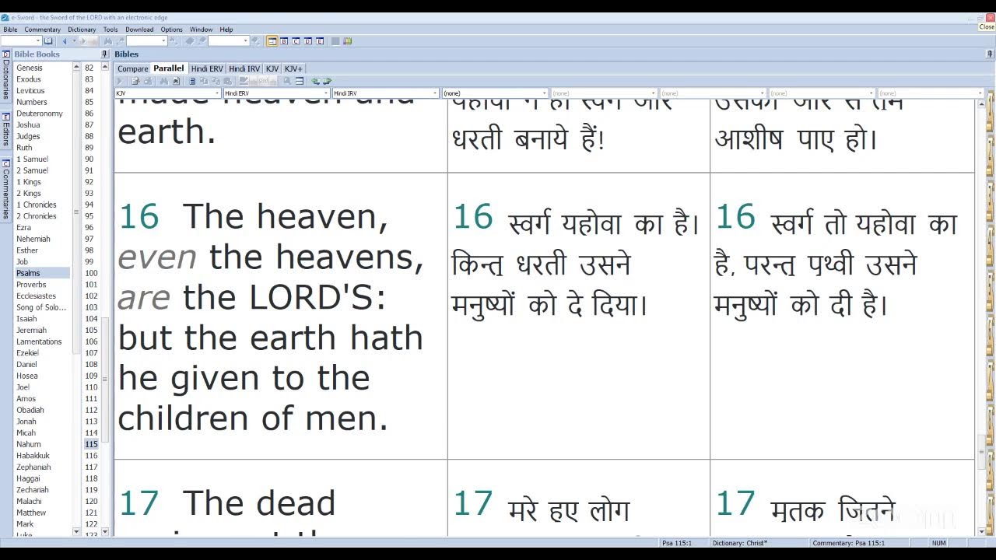The image size is (996, 560).
Task: Switch to the Hindi ERV tab
Action: coord(207,68)
